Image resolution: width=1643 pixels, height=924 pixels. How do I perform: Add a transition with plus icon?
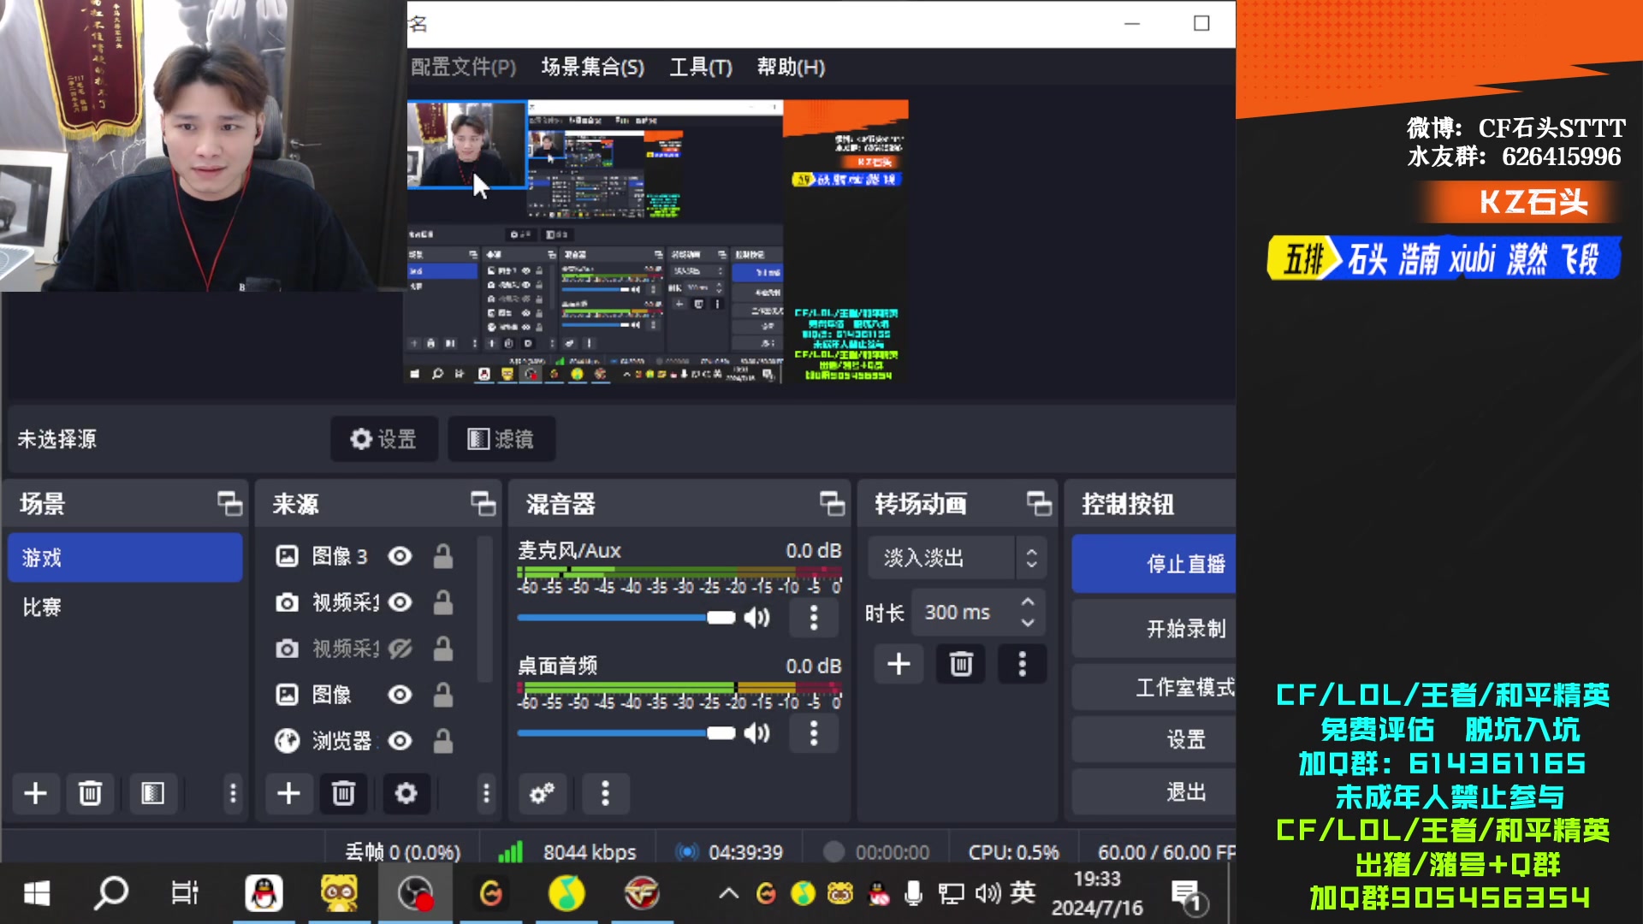tap(899, 664)
